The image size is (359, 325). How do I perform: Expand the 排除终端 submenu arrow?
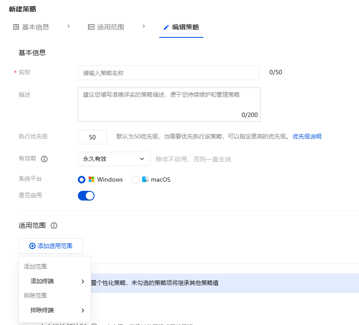click(83, 310)
